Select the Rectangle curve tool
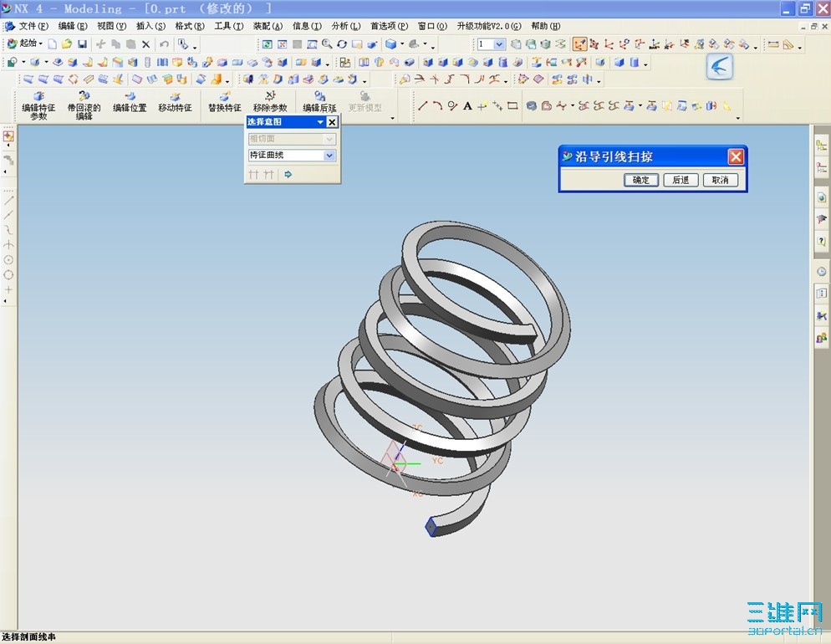This screenshot has width=831, height=644. 512,106
